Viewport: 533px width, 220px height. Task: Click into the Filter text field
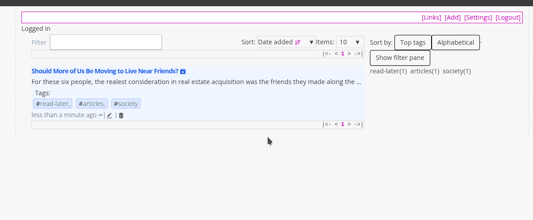(x=105, y=42)
